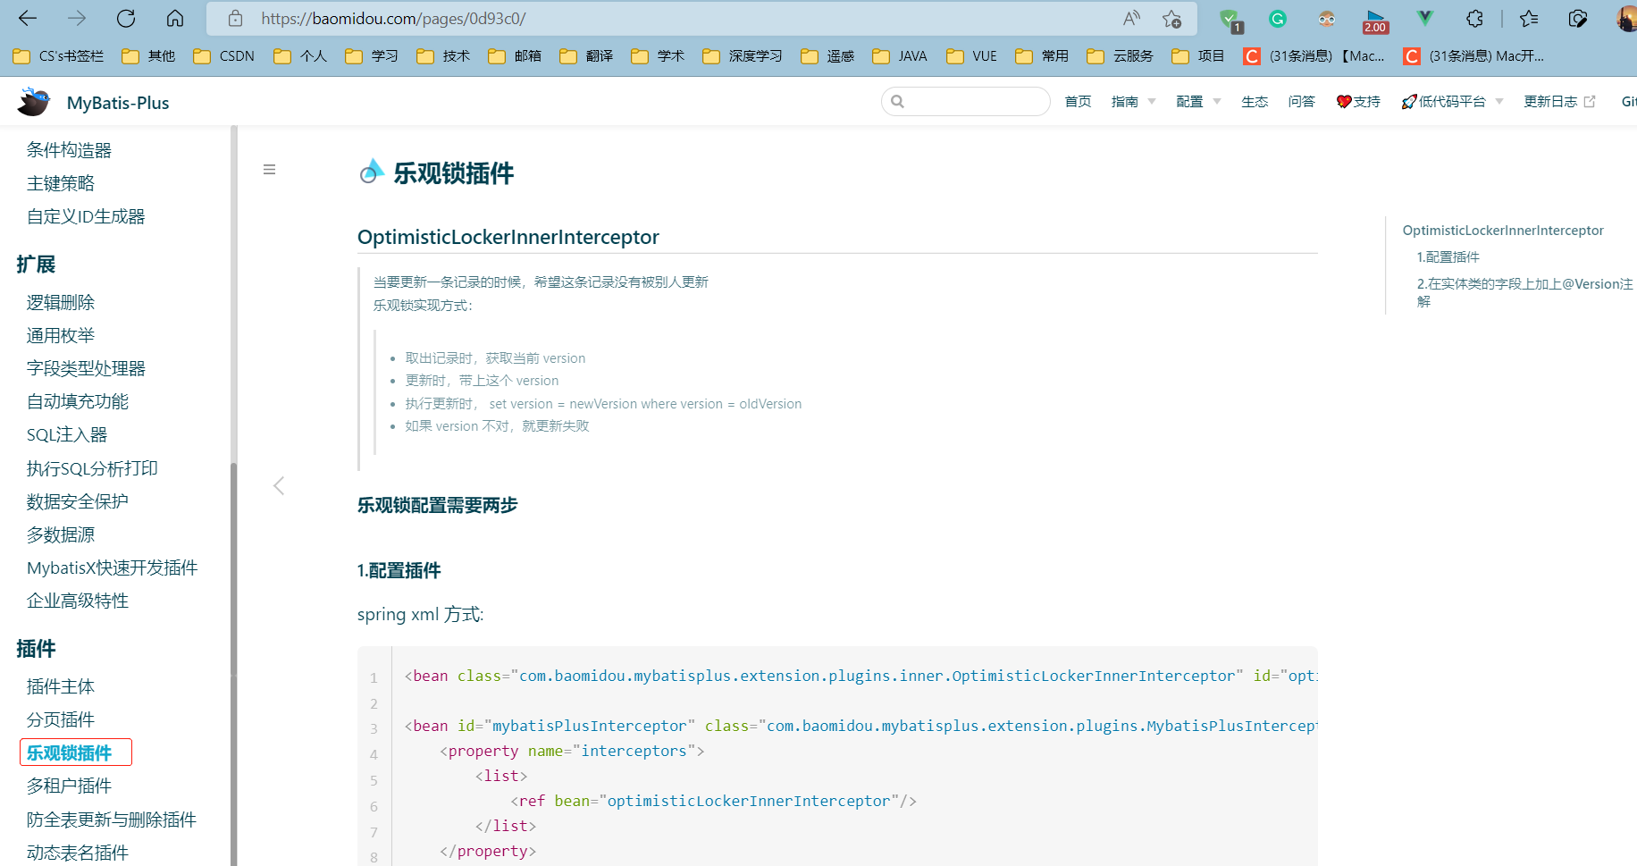Go to 首页 in the top navigation
The height and width of the screenshot is (866, 1637).
click(1078, 102)
